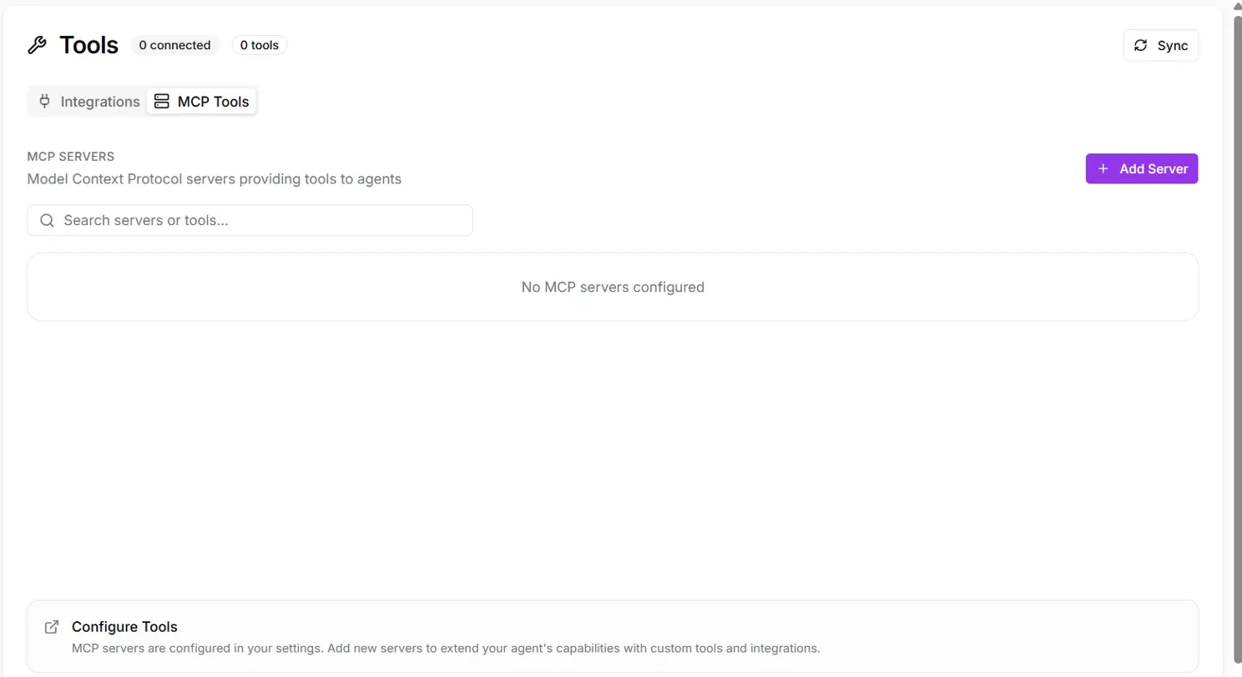Click the scrollbar up arrow
This screenshot has height=677, width=1242.
click(x=1237, y=5)
